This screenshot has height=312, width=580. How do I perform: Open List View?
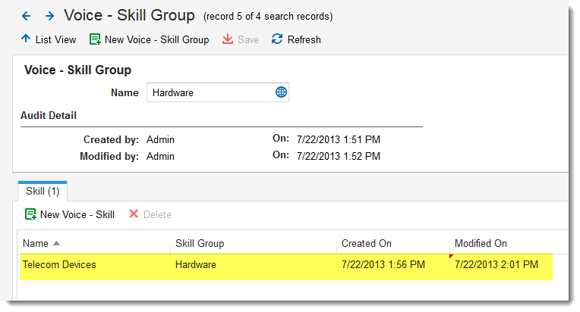tap(56, 39)
